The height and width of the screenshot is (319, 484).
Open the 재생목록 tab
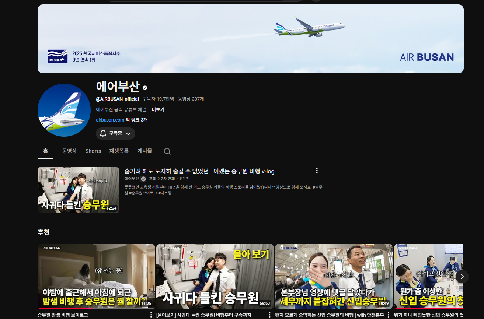[119, 151]
